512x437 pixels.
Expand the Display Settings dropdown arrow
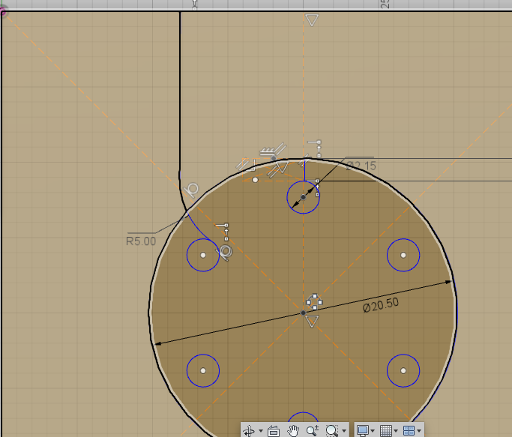(373, 431)
